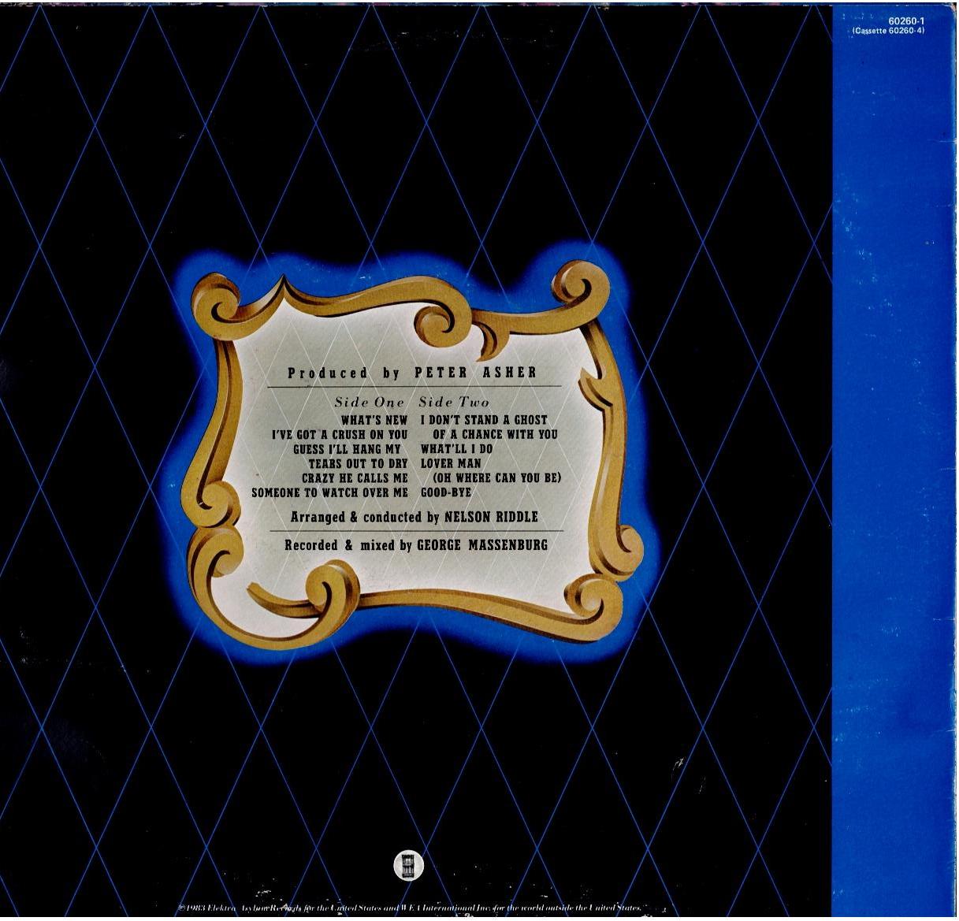Image resolution: width=959 pixels, height=921 pixels.
Task: Select 'SOMEONE TO WATCH OVER ME' track
Action: pos(329,492)
